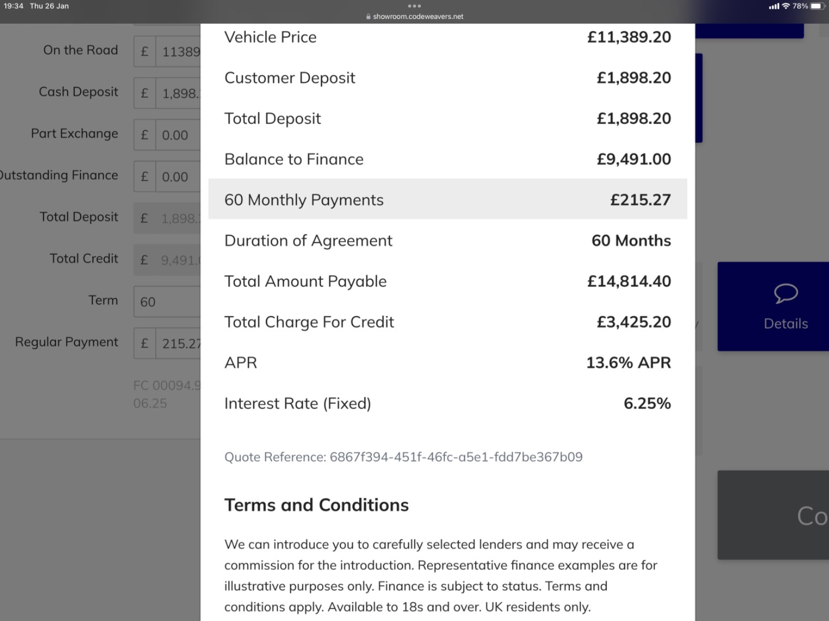
Task: Select the 60 Monthly Payments highlighted row
Action: 448,199
